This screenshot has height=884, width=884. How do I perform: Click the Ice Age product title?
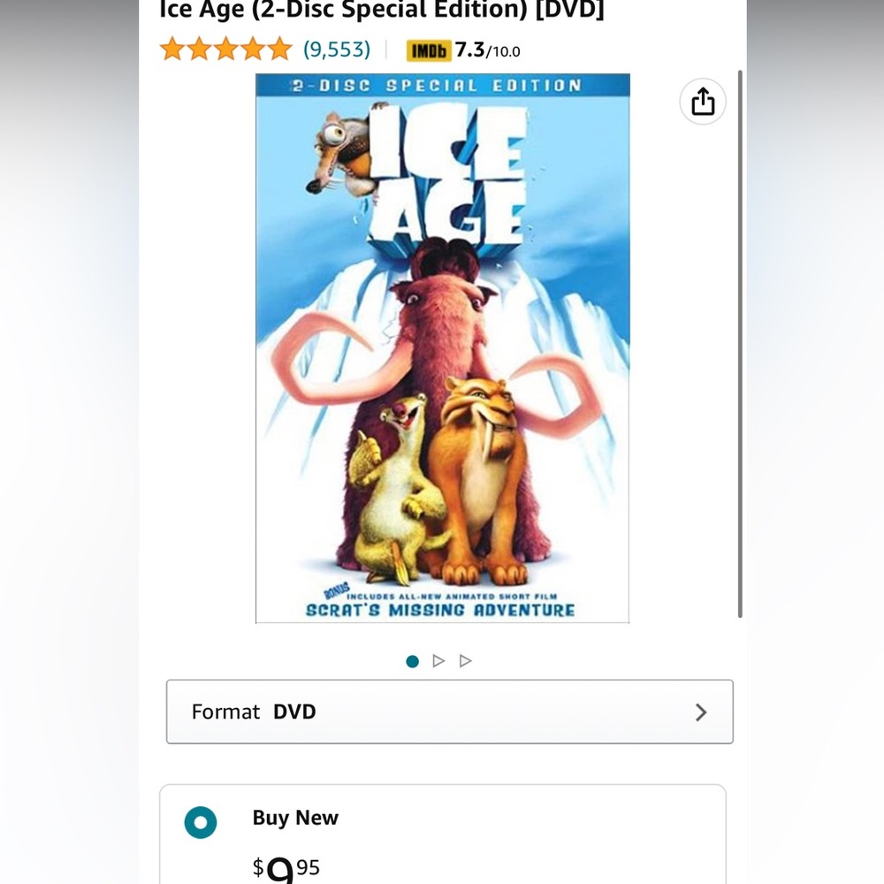coord(382,10)
